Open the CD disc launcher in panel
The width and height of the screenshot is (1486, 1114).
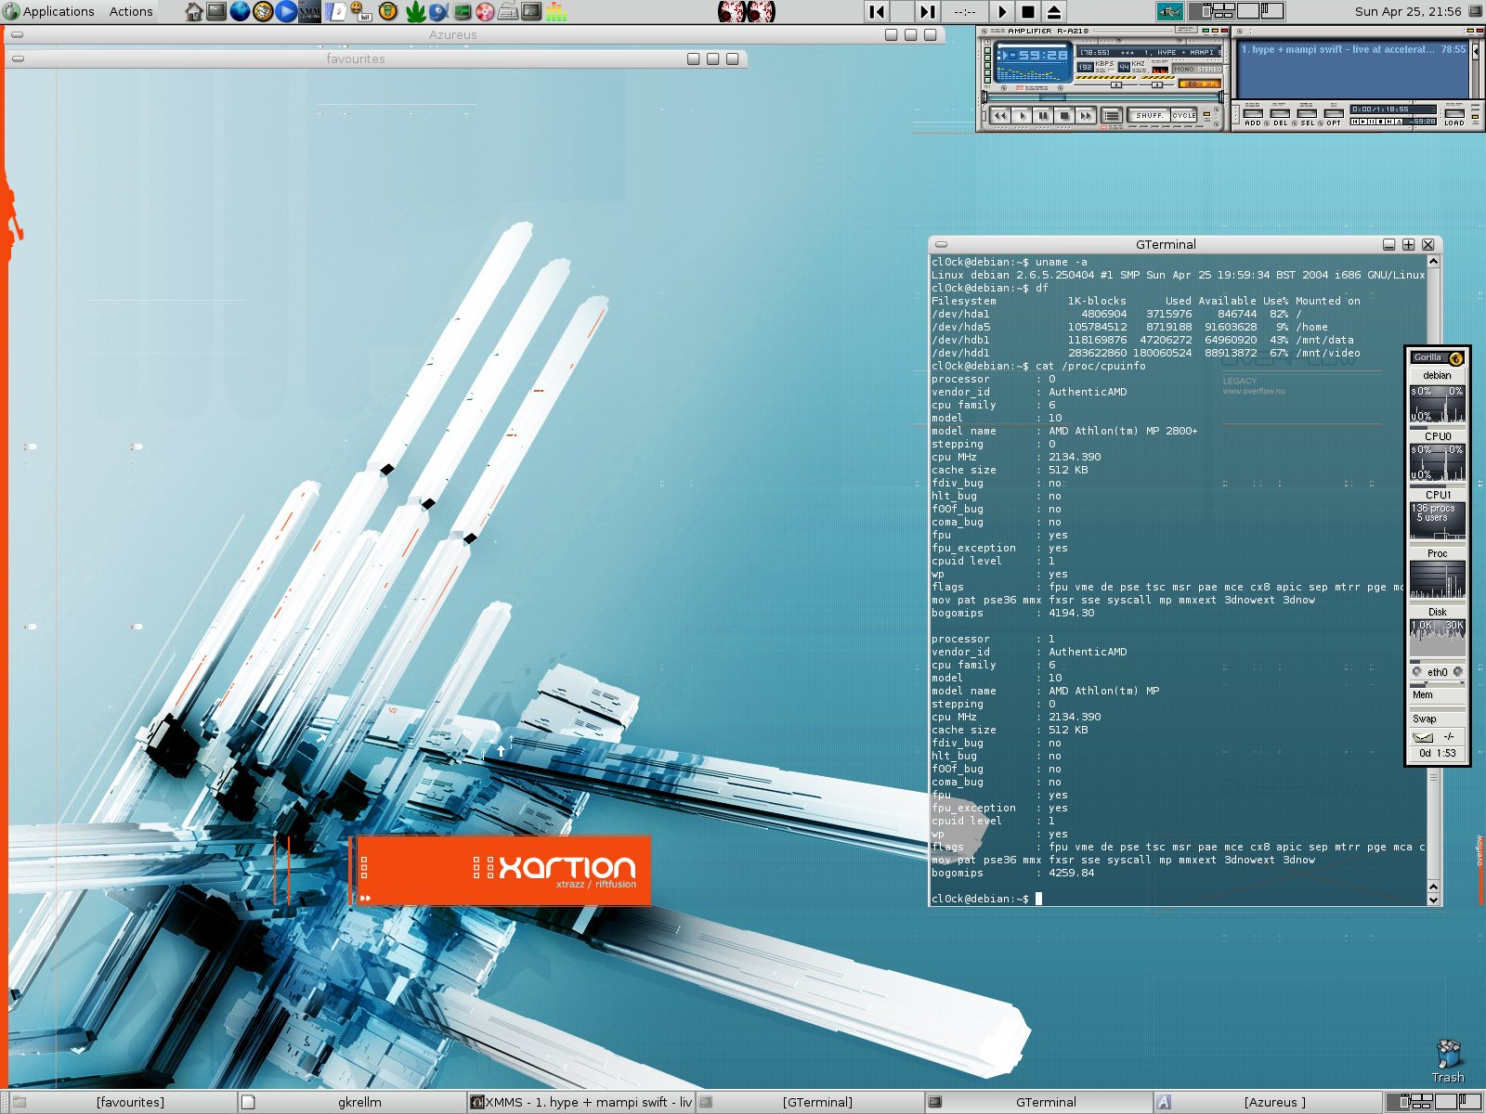point(485,11)
